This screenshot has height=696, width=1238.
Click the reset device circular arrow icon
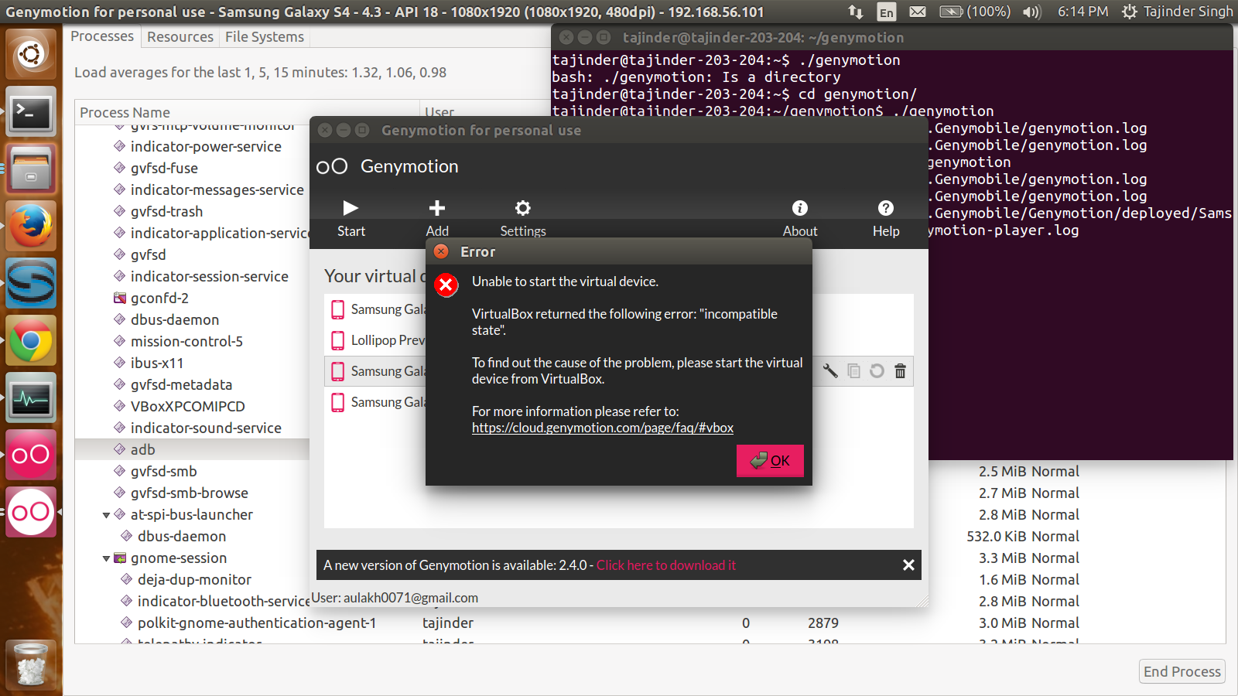[877, 371]
